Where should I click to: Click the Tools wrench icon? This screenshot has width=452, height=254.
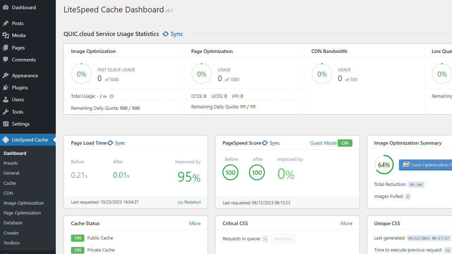click(x=6, y=112)
